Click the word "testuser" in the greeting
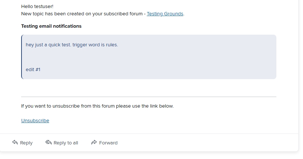The height and width of the screenshot is (159, 303). (43, 7)
